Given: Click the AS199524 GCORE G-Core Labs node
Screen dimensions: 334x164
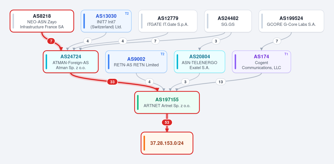Looking at the screenshot, I should coord(291,21).
